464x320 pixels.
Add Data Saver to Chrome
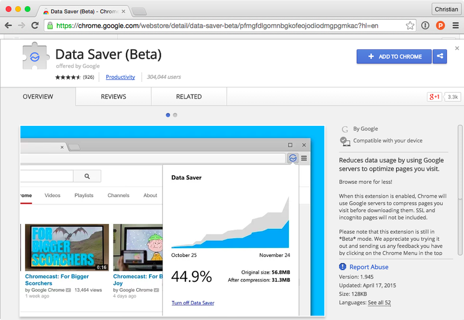[394, 56]
